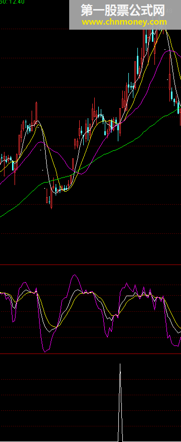Select the white signal spike in bottom panel
This screenshot has height=442, width=181.
pos(120,403)
